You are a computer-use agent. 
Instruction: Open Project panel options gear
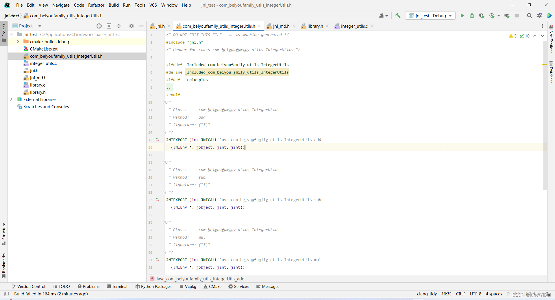click(x=132, y=26)
